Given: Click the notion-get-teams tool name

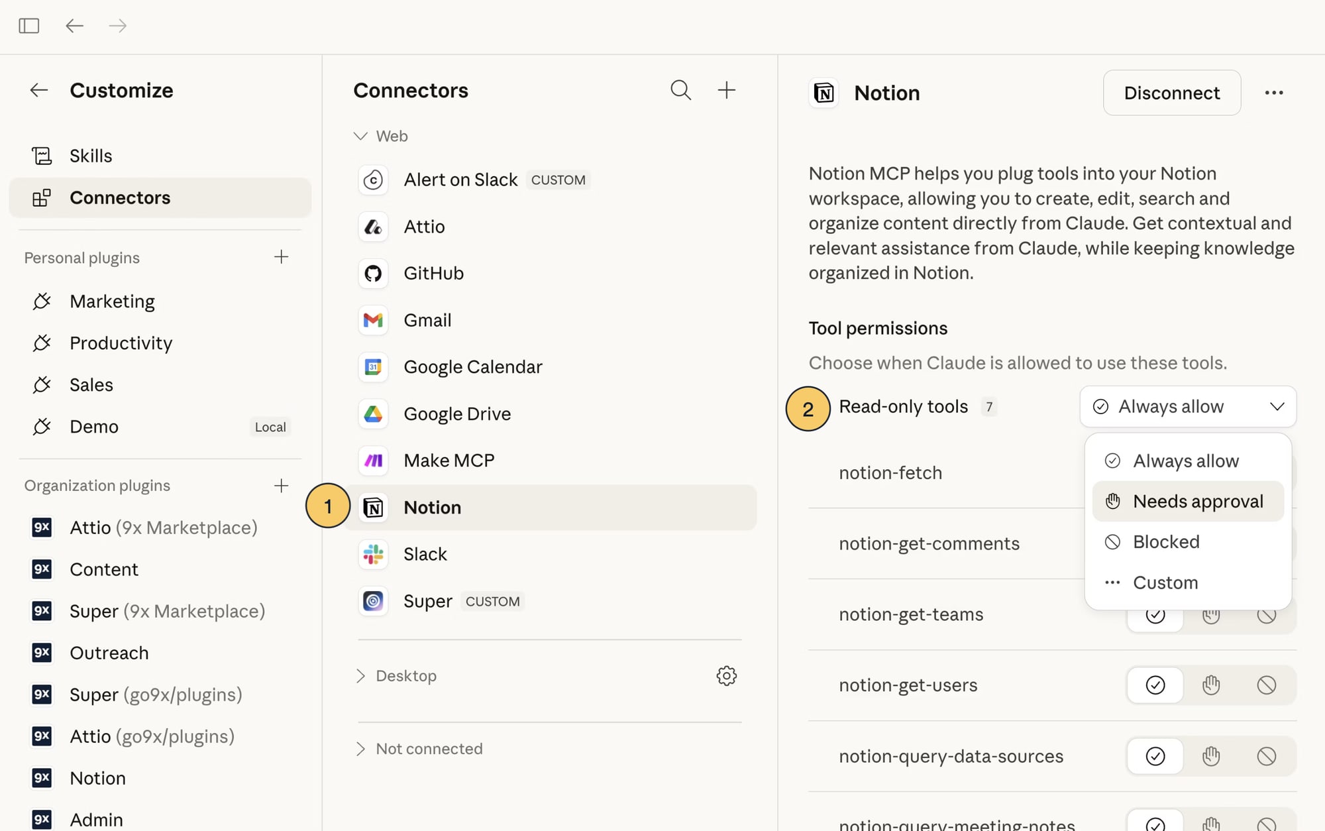Looking at the screenshot, I should (911, 614).
